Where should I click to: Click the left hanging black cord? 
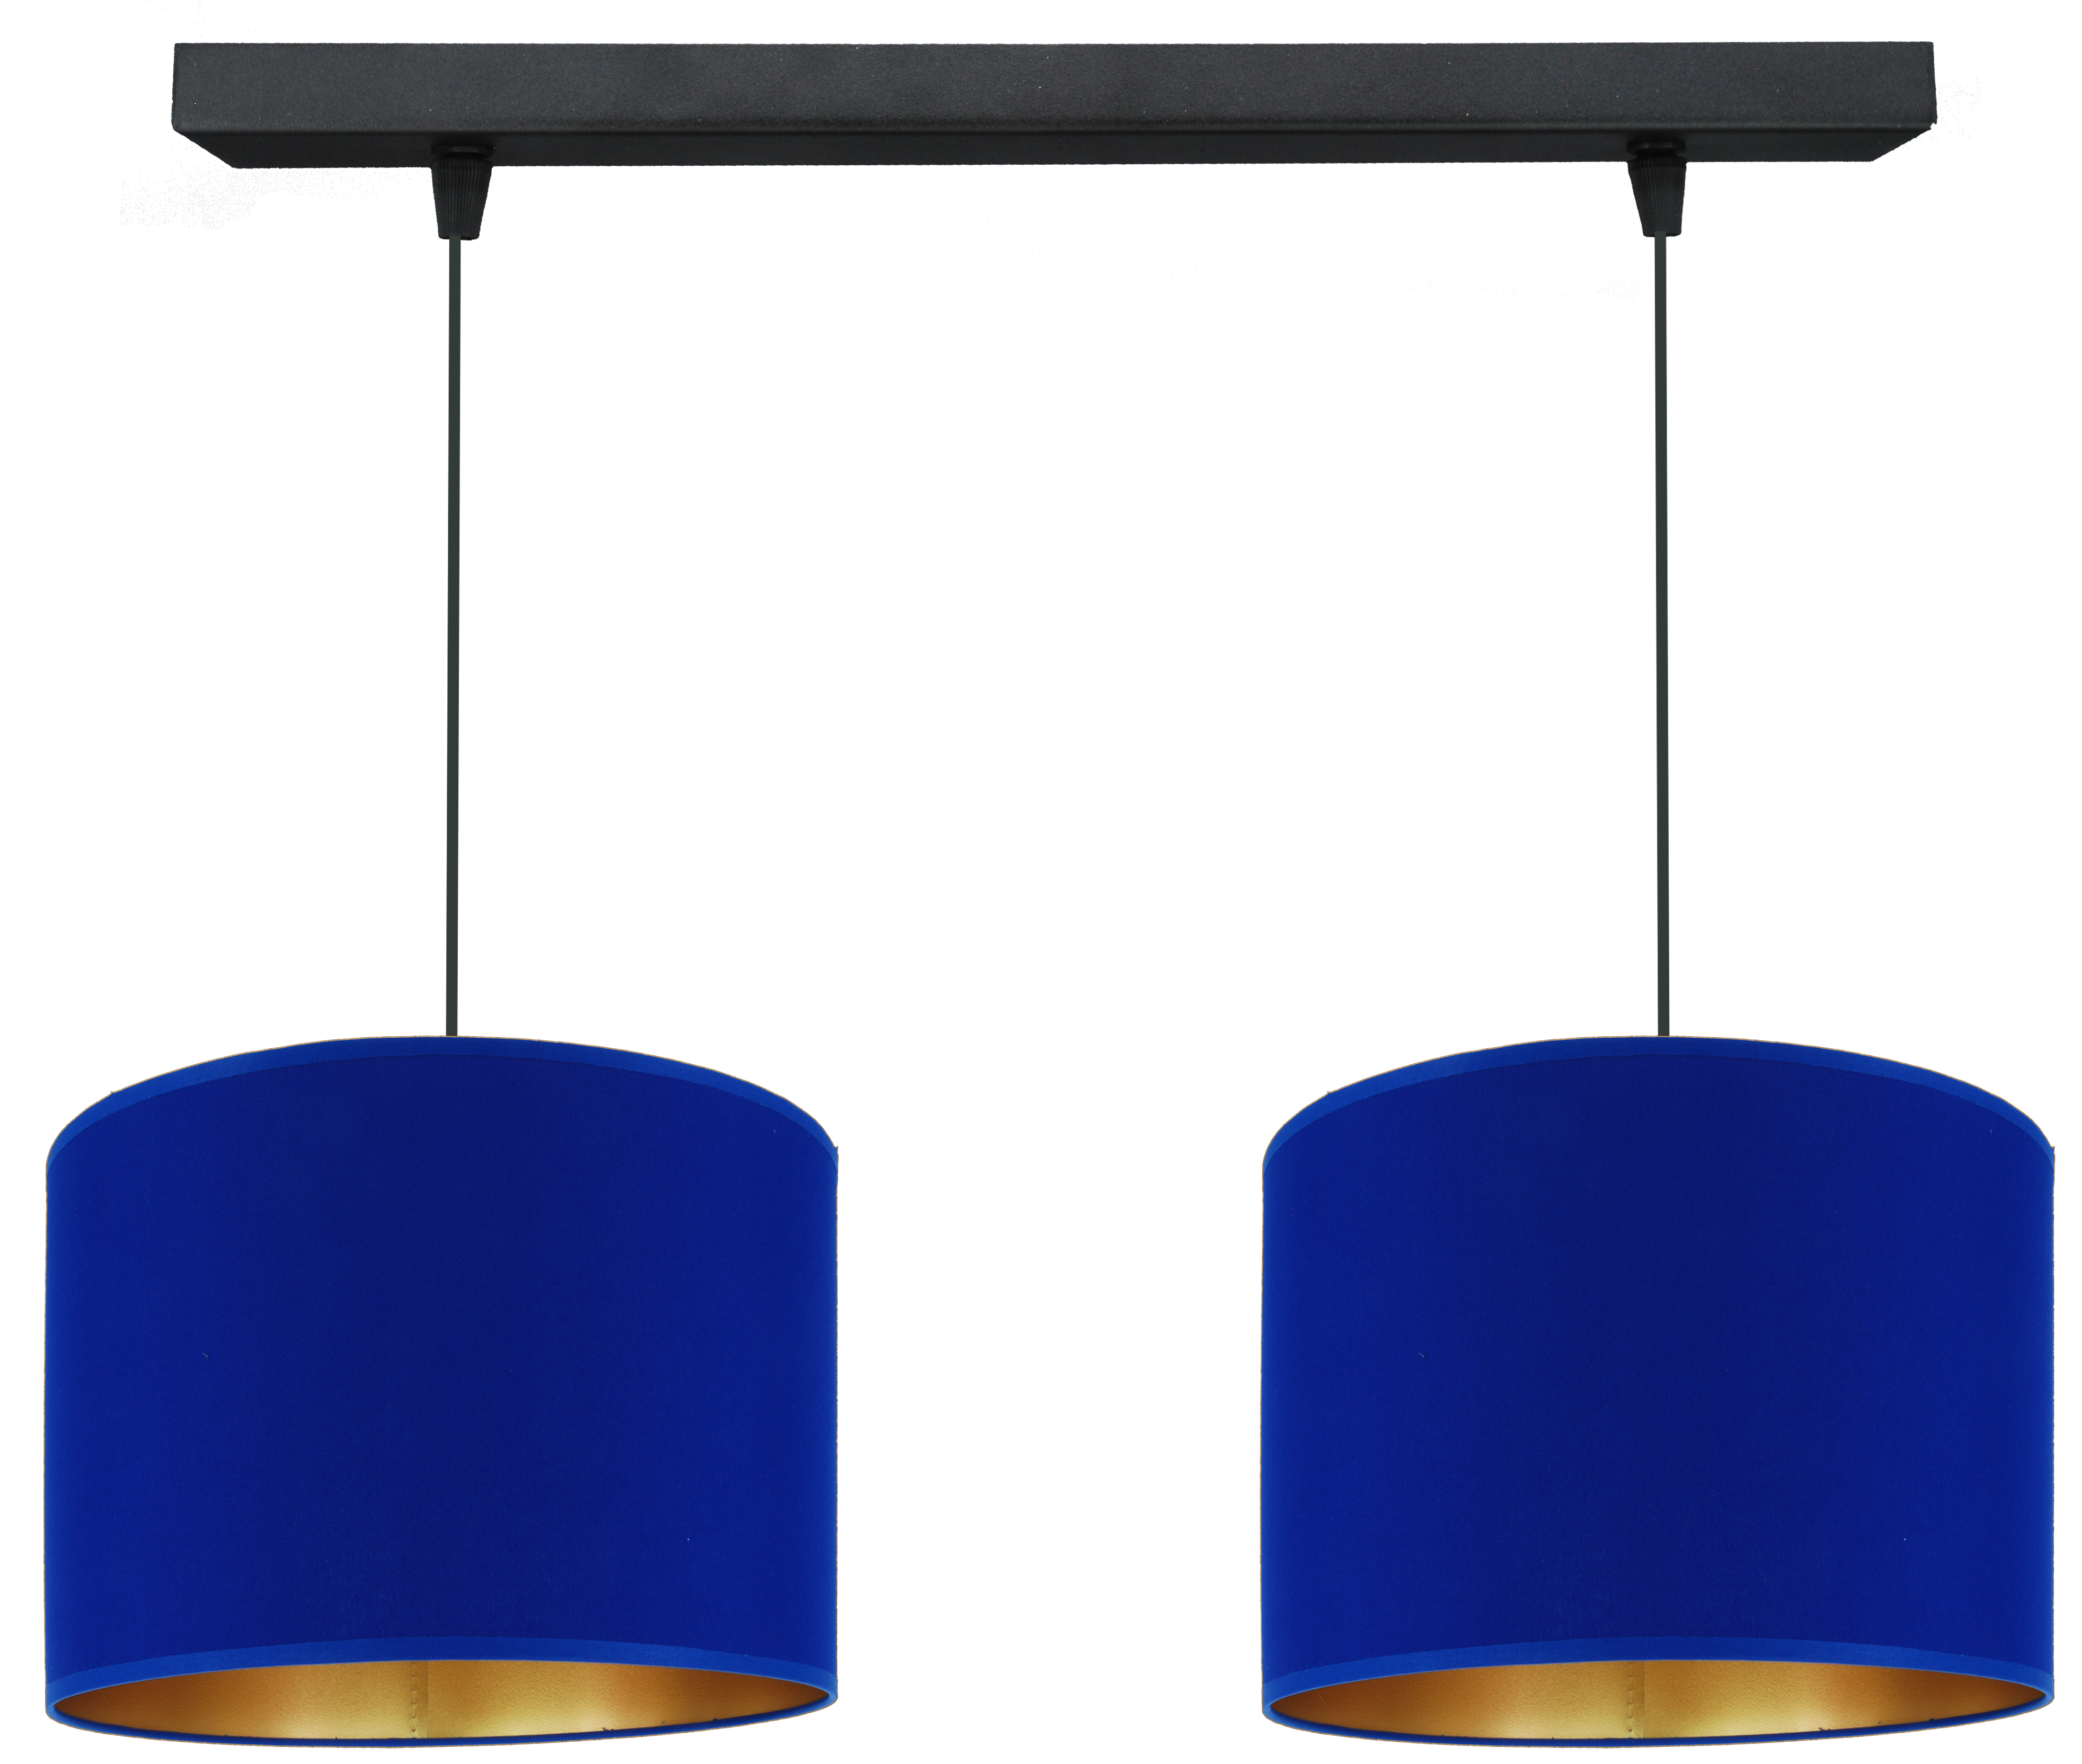[x=453, y=650]
